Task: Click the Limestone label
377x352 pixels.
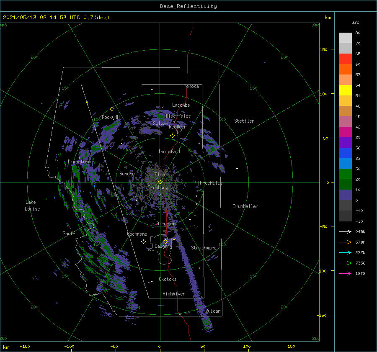Action: click(x=79, y=162)
